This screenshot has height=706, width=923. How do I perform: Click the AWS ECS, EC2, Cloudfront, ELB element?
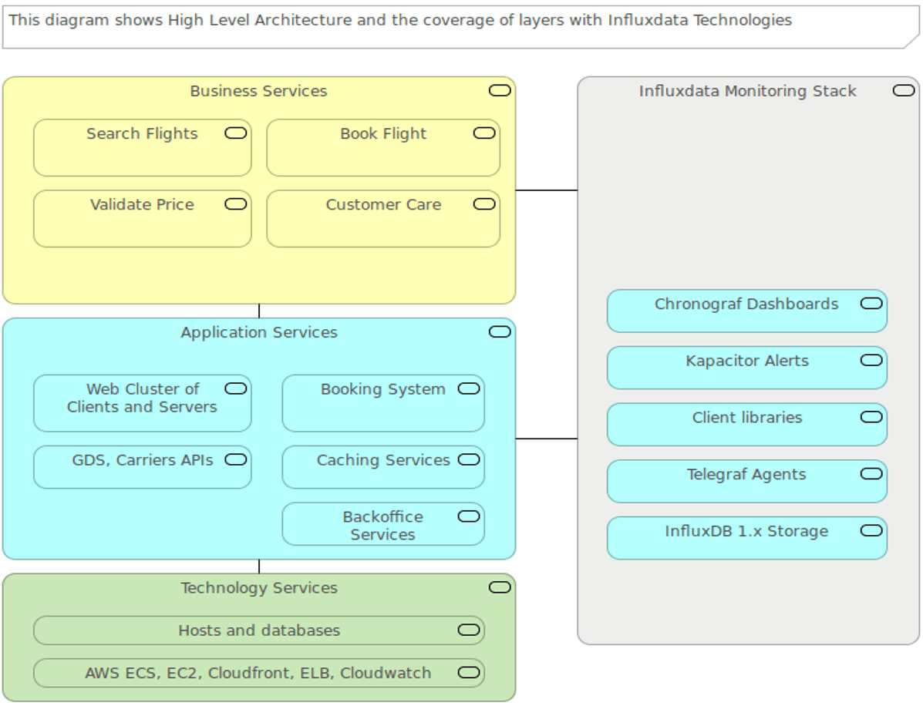258,672
